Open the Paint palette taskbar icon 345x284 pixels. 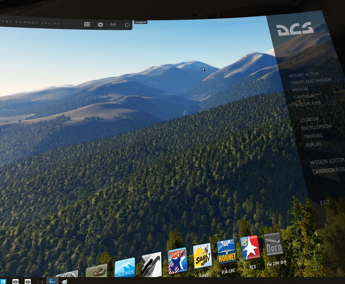click(65, 282)
